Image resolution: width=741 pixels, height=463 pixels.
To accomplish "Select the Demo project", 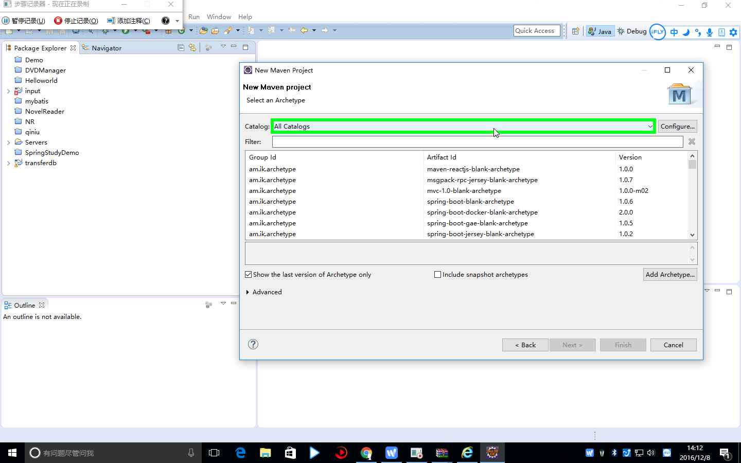I will point(29,60).
